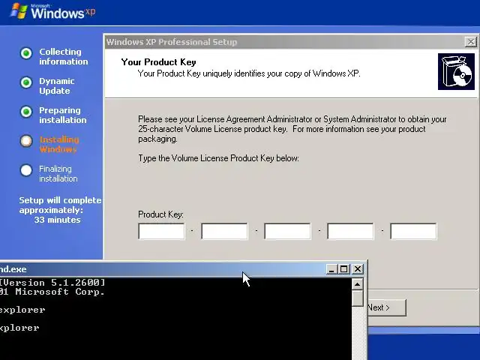Viewport: 480px width, 360px height.
Task: Click the Finalizing installation step indicator
Action: [x=26, y=170]
